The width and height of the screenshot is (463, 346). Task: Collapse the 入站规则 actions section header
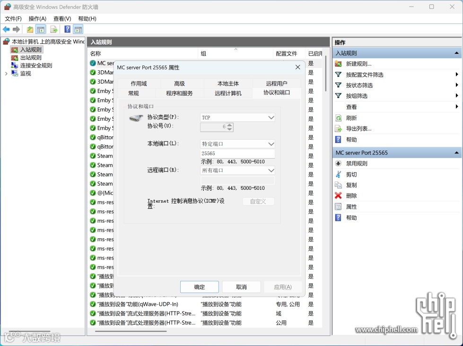[x=456, y=53]
